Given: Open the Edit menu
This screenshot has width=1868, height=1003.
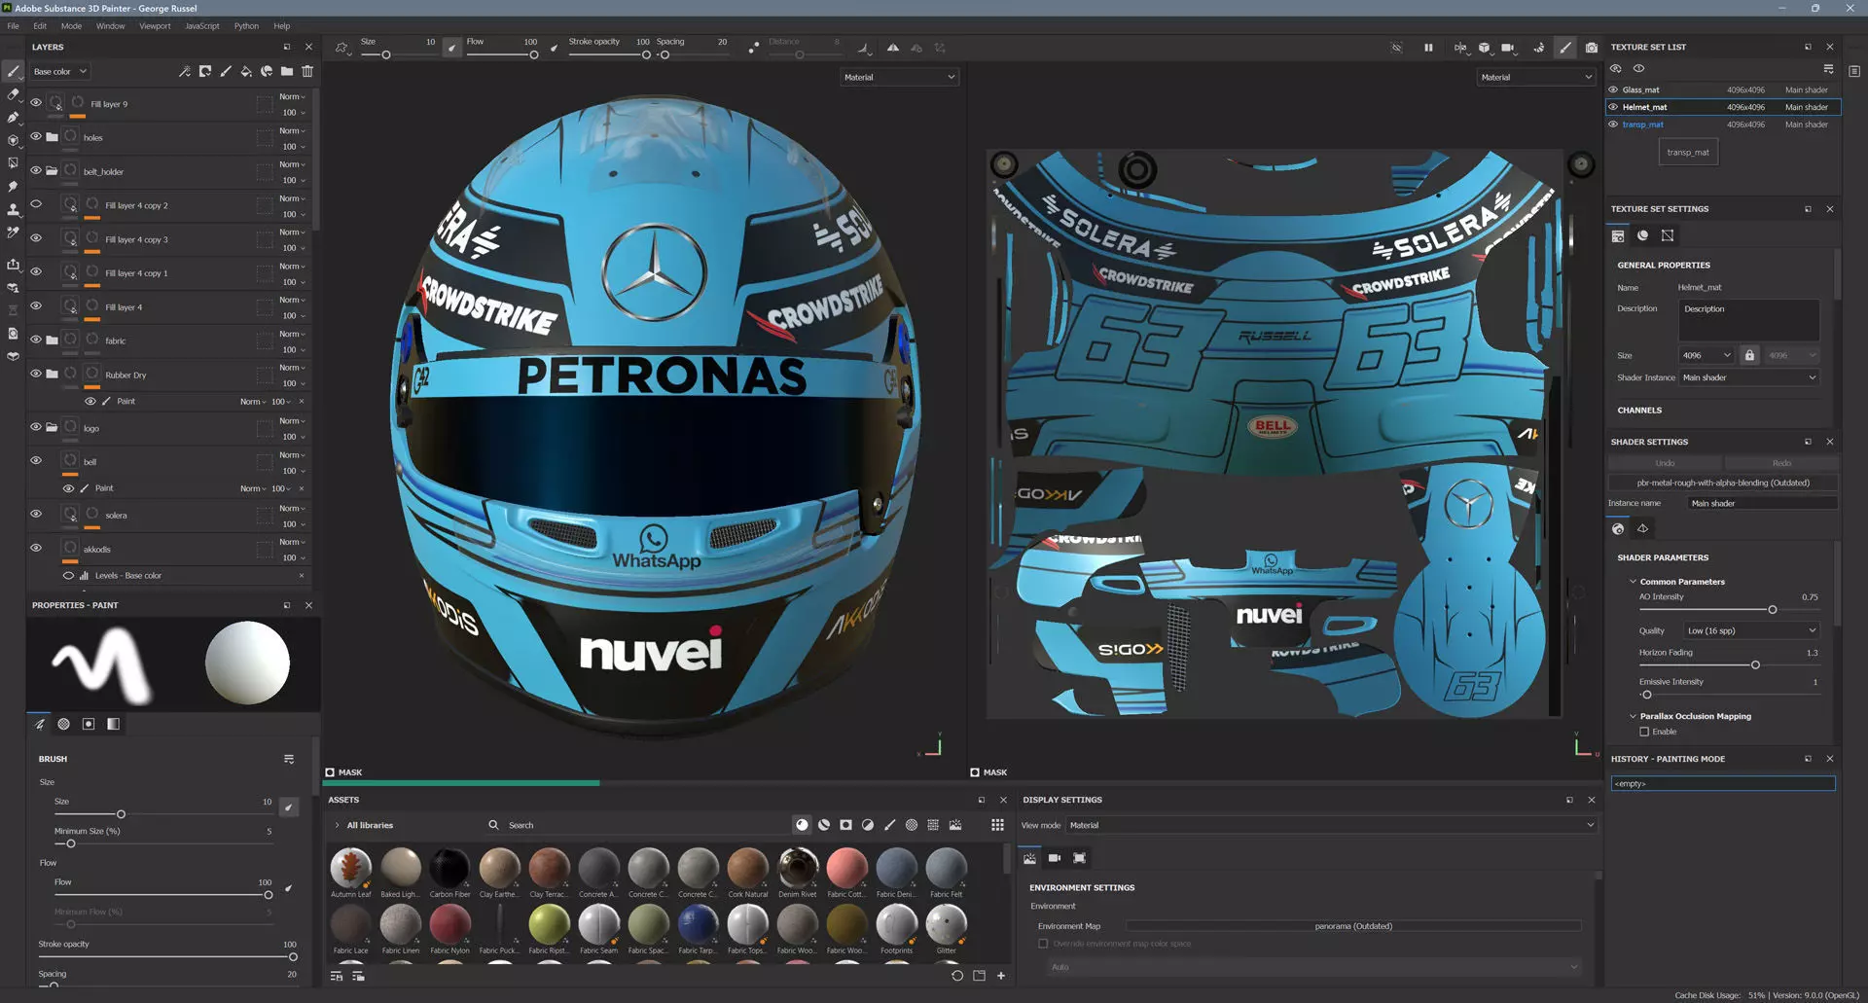Looking at the screenshot, I should [40, 26].
